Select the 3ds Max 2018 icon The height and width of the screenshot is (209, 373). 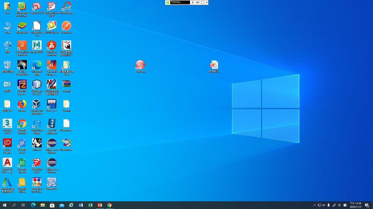pyautogui.click(x=7, y=126)
